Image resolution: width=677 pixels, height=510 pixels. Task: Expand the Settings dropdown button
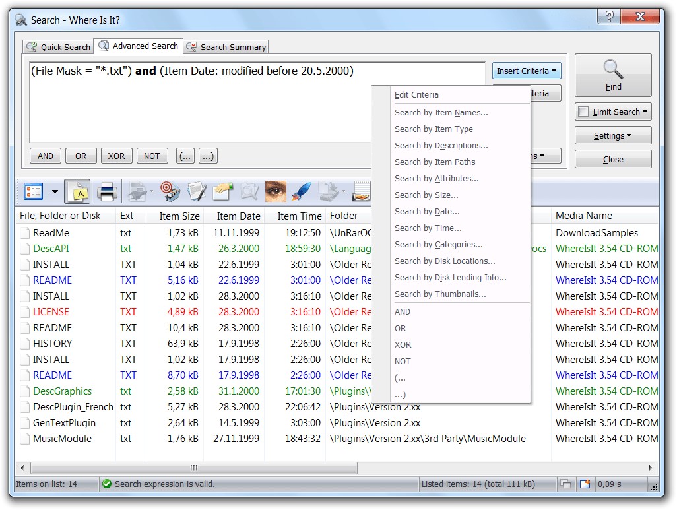click(x=612, y=136)
